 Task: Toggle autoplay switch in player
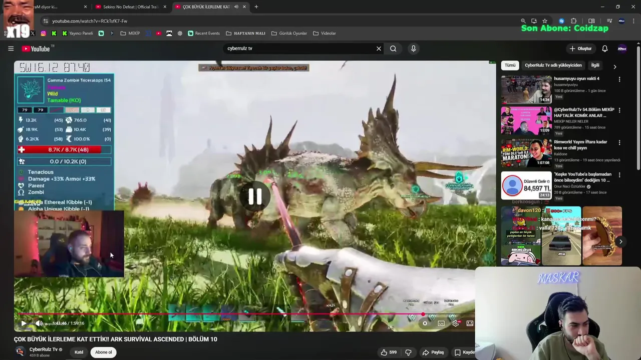click(x=425, y=323)
